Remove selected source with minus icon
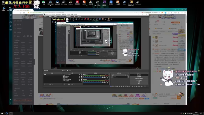The height and width of the screenshot is (115, 204). coord(67,84)
